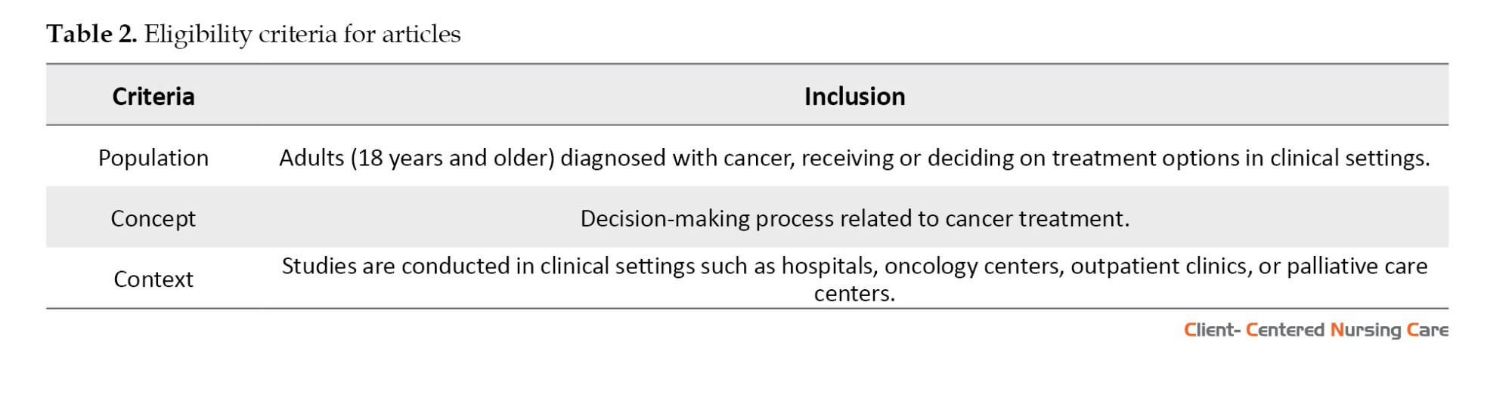Click the wrapped word "centers." on the last line
Screen dimensions: 1512x401
coord(854,293)
